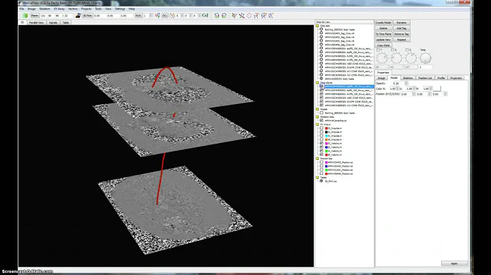Viewport: 491px width, 275px height.
Task: Collapse the Data planes tree group
Action: point(317,83)
